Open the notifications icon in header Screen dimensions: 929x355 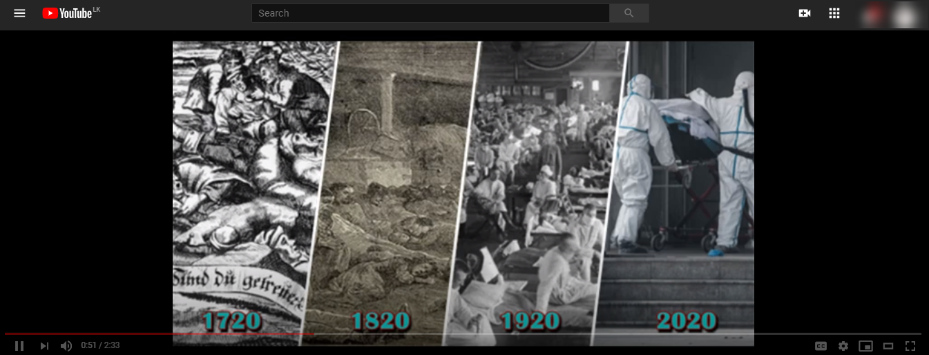pos(874,15)
